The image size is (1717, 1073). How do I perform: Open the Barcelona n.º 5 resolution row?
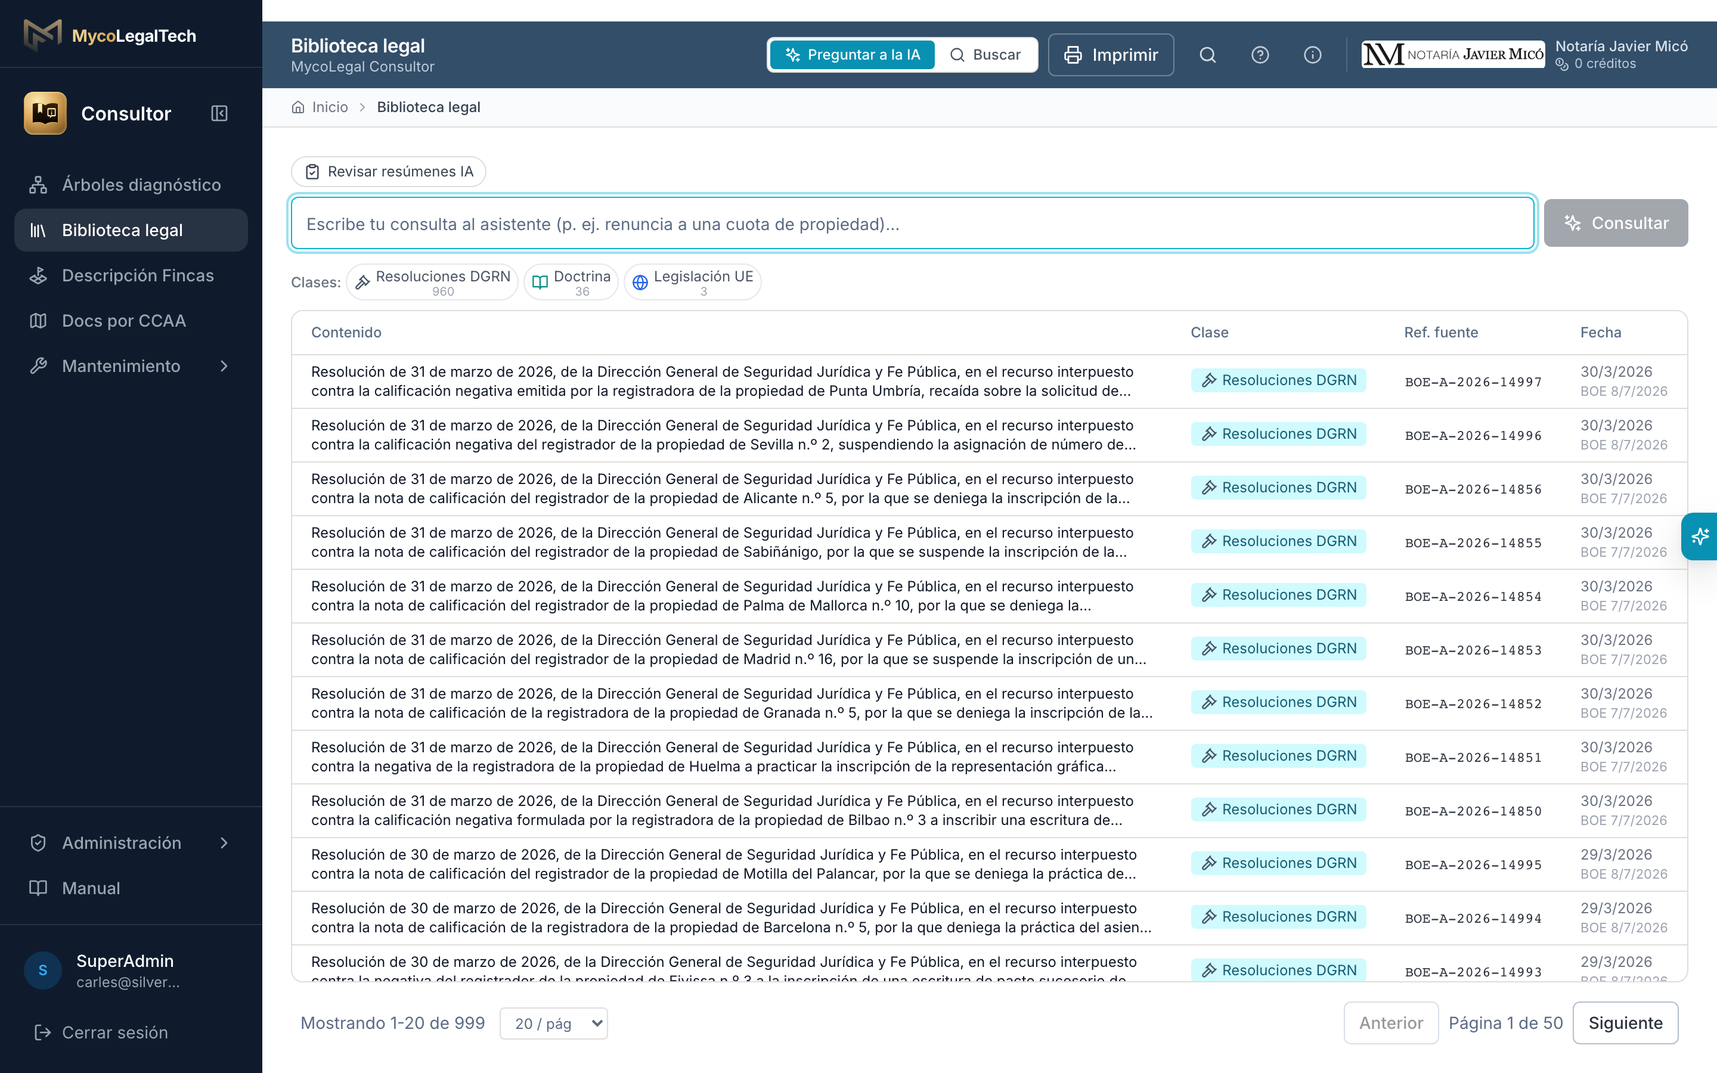[989, 917]
